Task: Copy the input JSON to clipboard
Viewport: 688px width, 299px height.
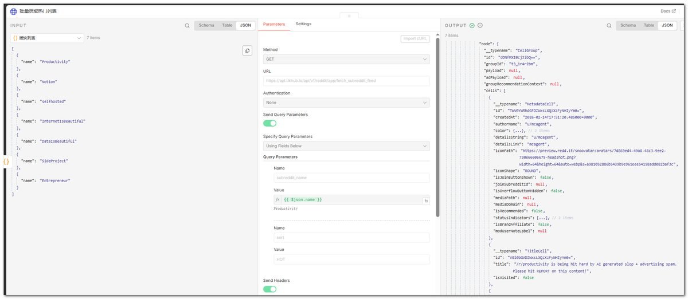Action: (x=247, y=51)
